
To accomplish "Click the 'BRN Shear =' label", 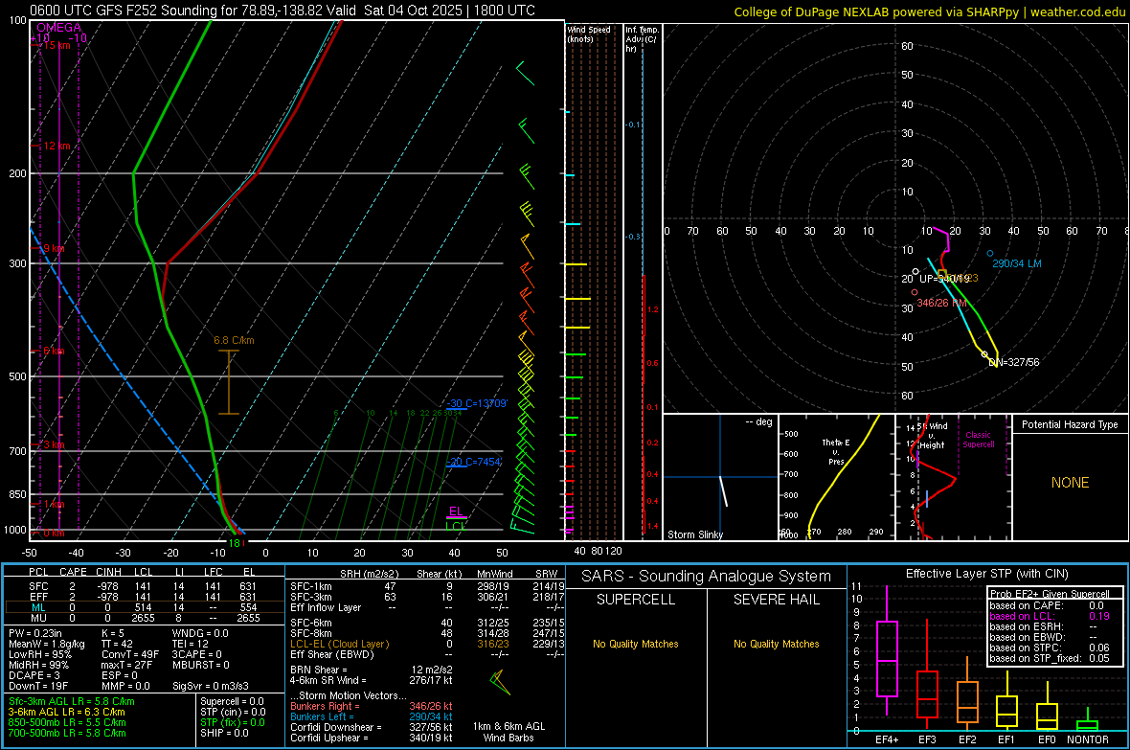I will click(319, 670).
